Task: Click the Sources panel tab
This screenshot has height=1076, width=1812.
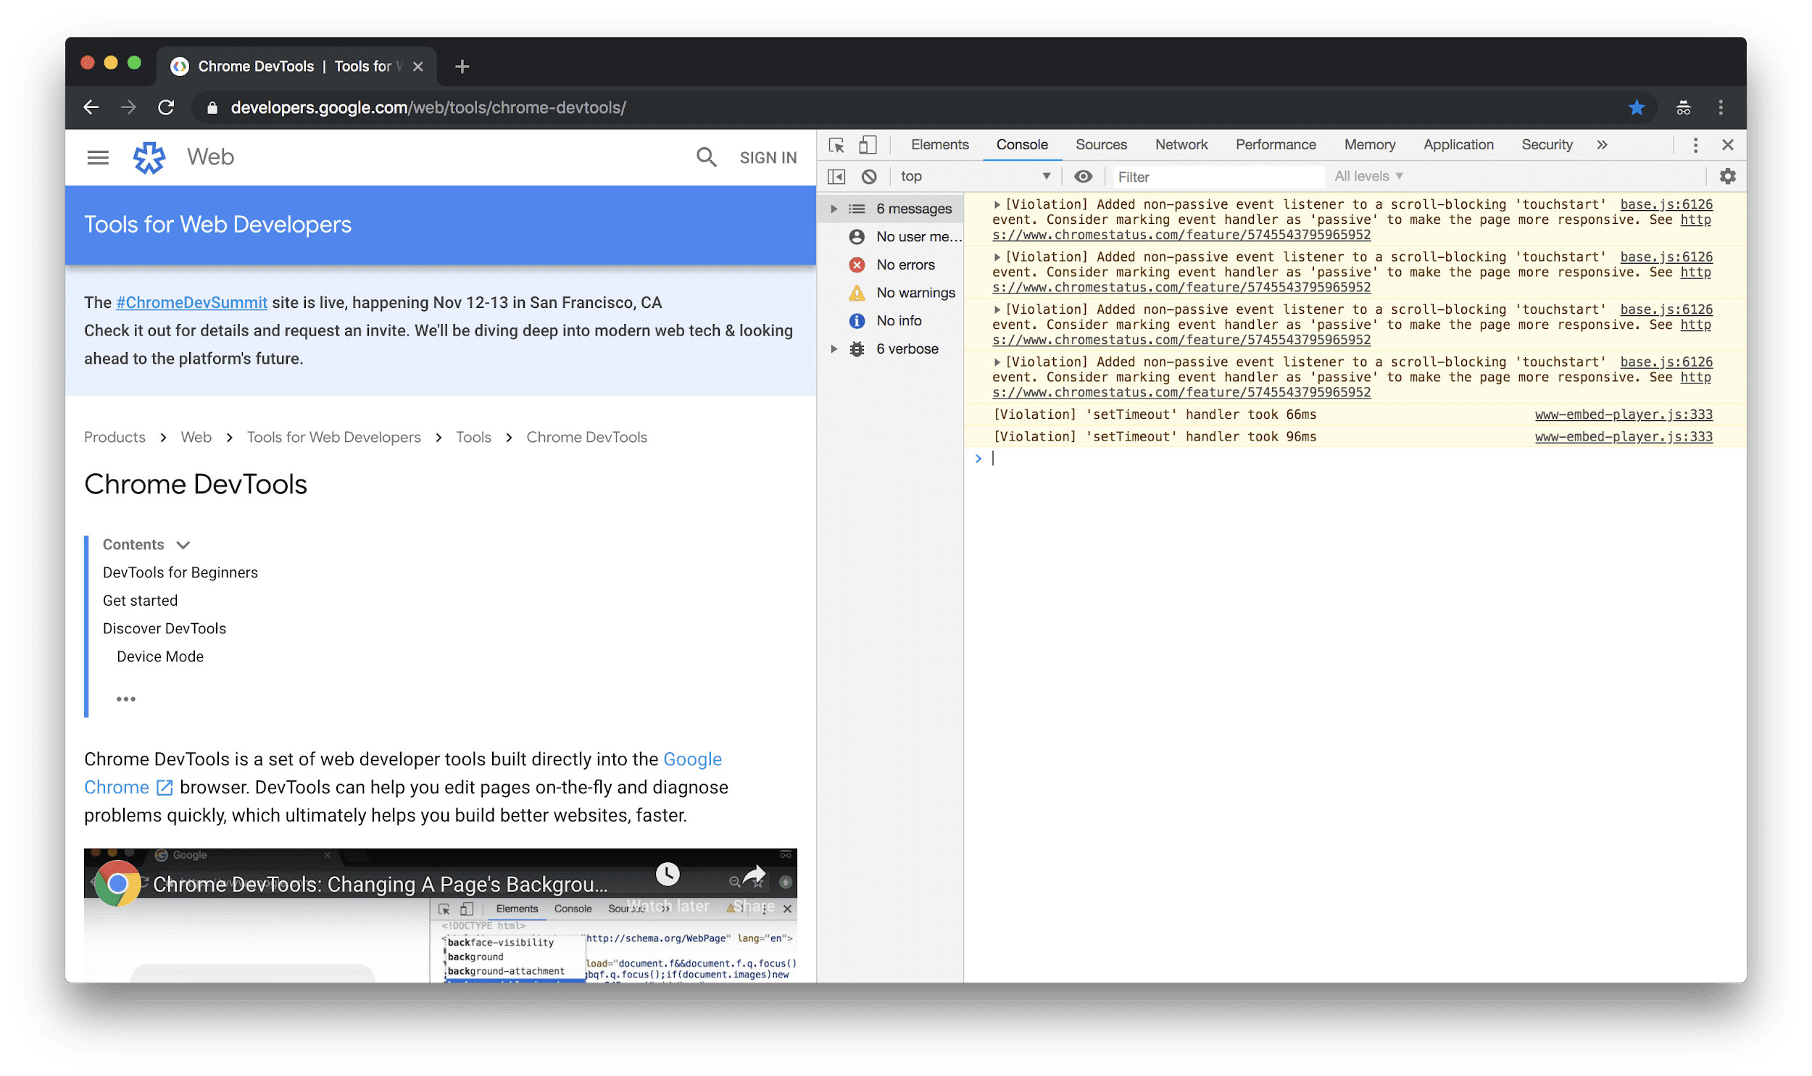Action: (x=1100, y=145)
